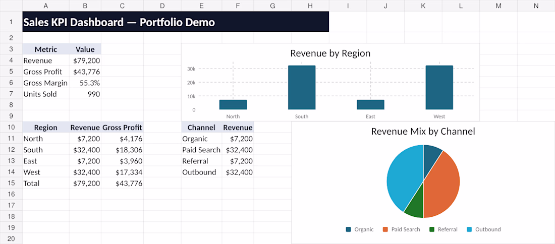Viewport: 555px width, 244px height.
Task: Click the $3,960 gross profit cell
Action: pos(122,161)
